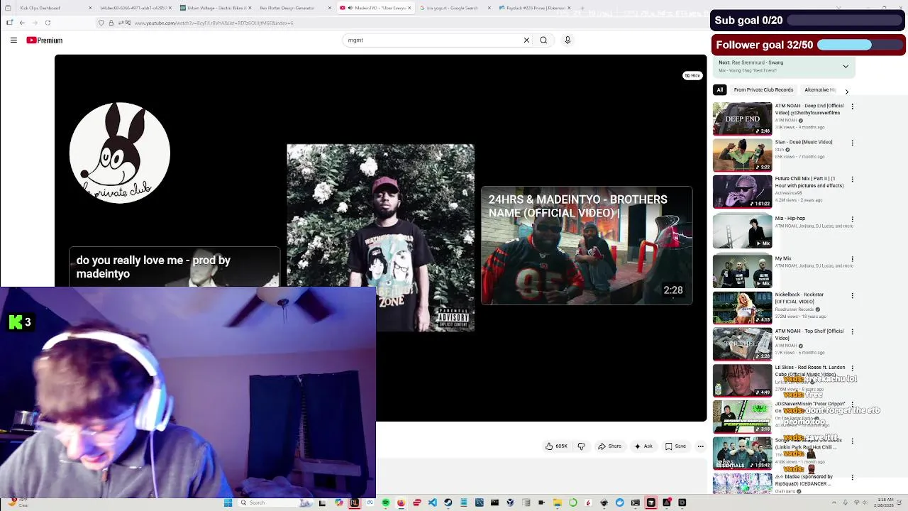
Task: Click browser back arrow
Action: click(22, 23)
